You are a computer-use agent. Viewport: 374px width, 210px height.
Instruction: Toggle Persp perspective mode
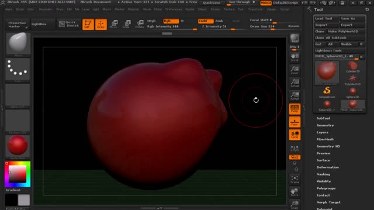click(x=295, y=109)
